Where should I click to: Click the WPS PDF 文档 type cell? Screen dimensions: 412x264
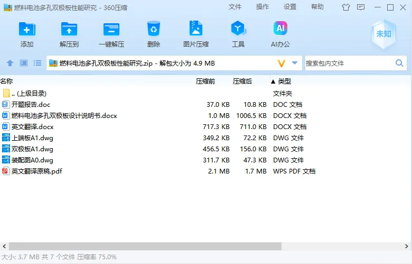coord(294,171)
